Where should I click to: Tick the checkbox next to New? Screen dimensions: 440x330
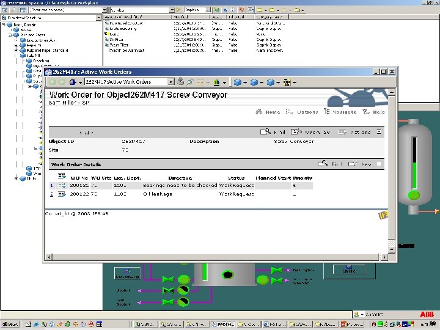[379, 164]
